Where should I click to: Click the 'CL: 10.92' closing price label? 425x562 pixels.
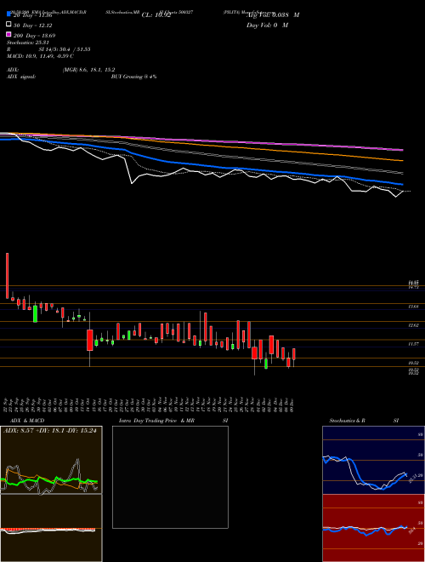click(x=156, y=15)
